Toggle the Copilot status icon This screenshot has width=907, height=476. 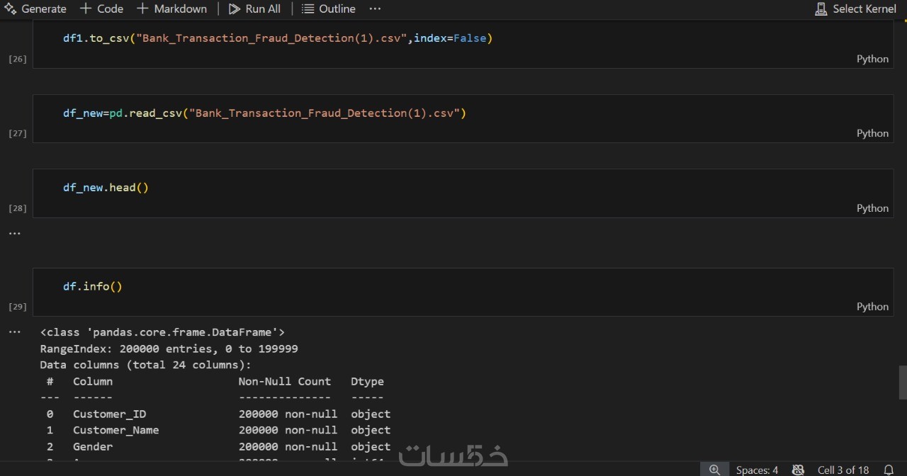(798, 470)
